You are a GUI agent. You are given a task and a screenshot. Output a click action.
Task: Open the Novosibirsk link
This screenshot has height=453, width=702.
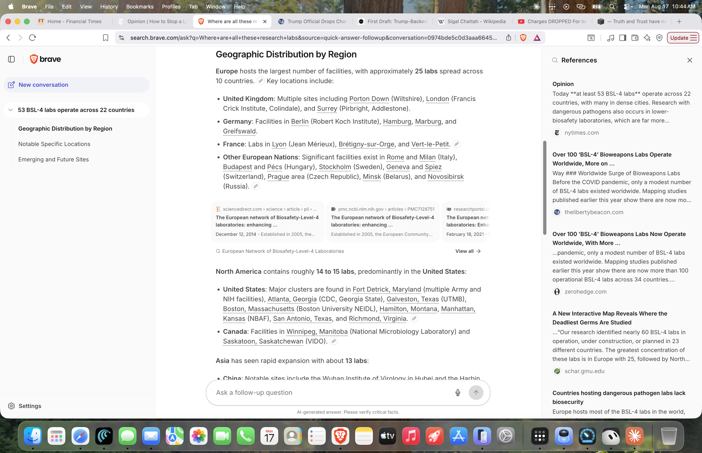[x=445, y=177]
